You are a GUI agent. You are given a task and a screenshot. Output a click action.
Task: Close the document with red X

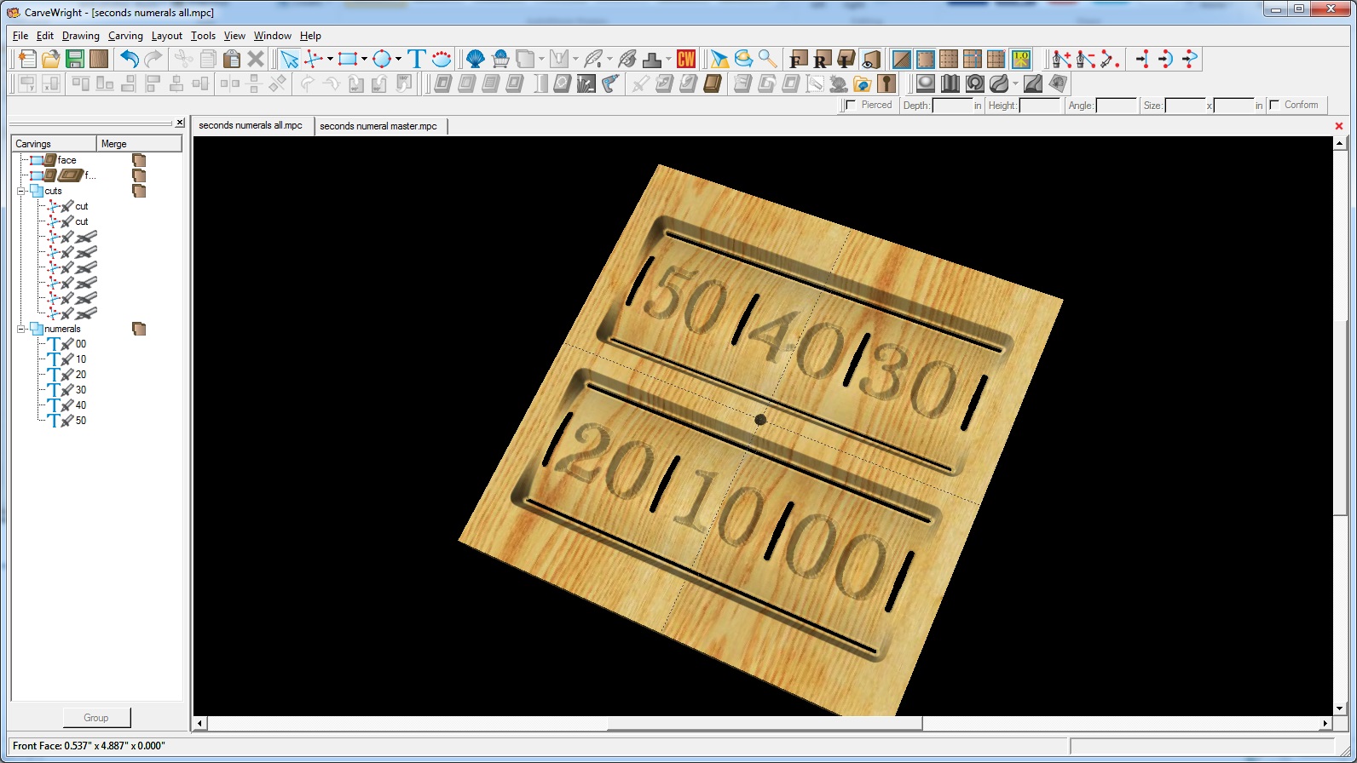1339,126
